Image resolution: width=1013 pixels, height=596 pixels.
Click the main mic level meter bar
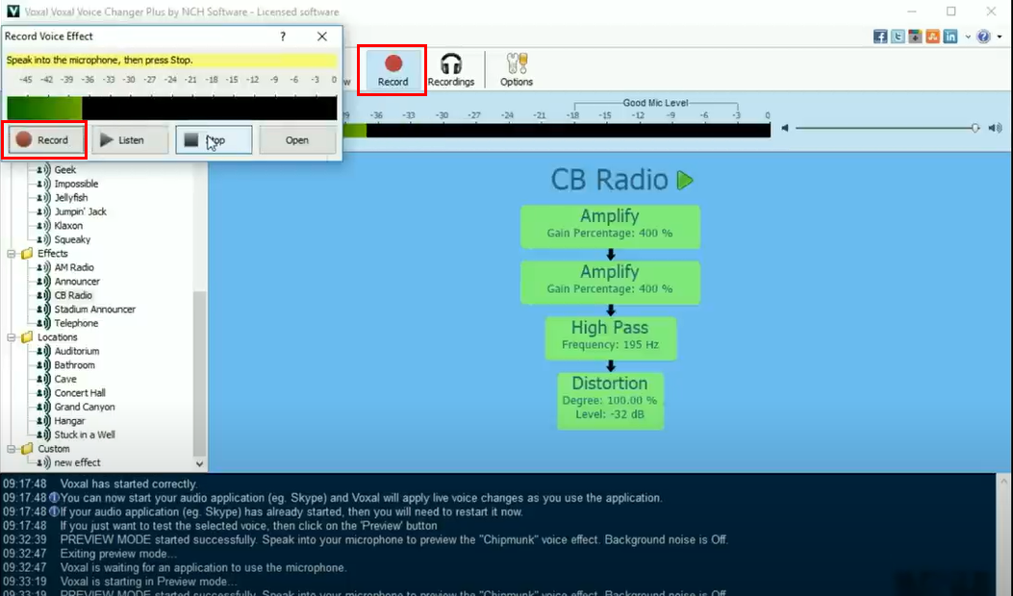[556, 130]
